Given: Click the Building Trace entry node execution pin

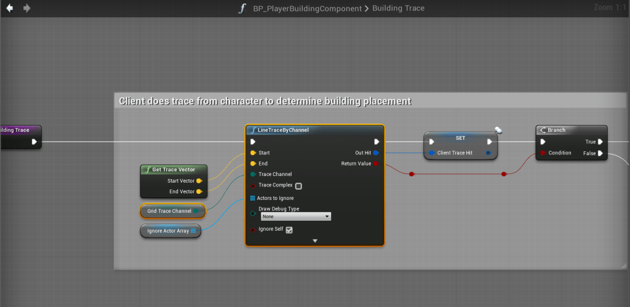Looking at the screenshot, I should pos(34,142).
